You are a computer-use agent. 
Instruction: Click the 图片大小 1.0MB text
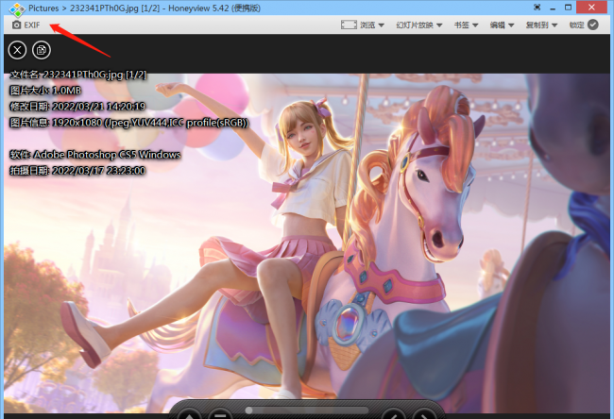tap(45, 91)
